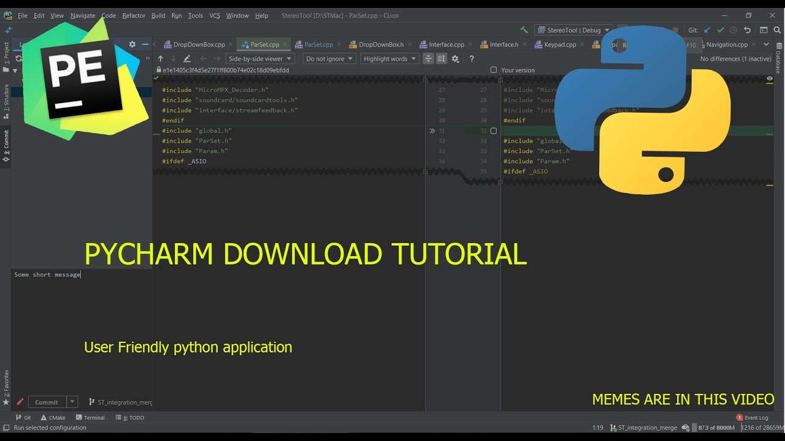Viewport: 785px width, 441px height.
Task: Open the VCS menu
Action: [x=215, y=15]
